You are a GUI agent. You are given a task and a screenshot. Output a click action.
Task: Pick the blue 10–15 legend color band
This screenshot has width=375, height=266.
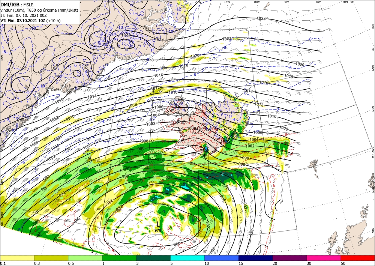pos(222,258)
